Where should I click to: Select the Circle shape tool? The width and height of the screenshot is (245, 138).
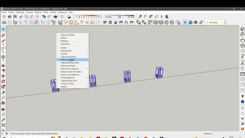coord(3,57)
